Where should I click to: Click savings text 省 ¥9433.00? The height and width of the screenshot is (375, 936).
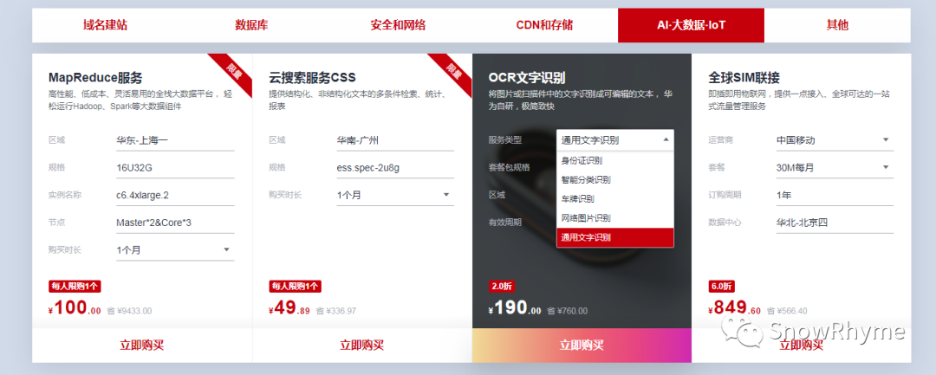tap(129, 311)
